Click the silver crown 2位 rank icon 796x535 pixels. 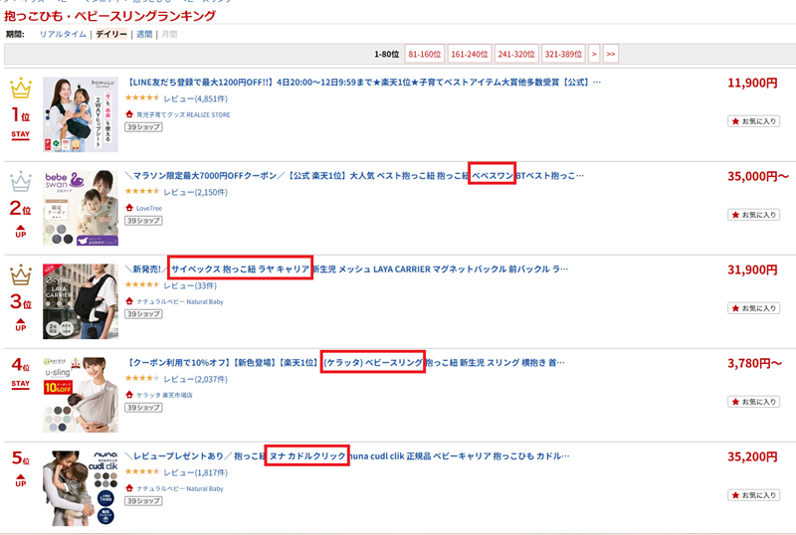[21, 182]
